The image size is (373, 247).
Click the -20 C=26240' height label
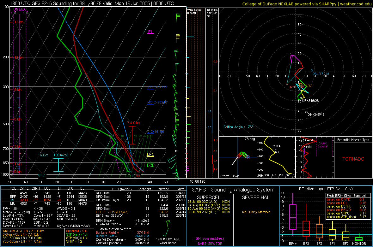tap(157, 102)
